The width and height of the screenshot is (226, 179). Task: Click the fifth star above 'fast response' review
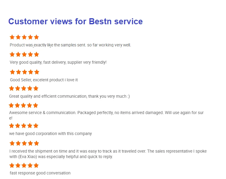(36, 165)
